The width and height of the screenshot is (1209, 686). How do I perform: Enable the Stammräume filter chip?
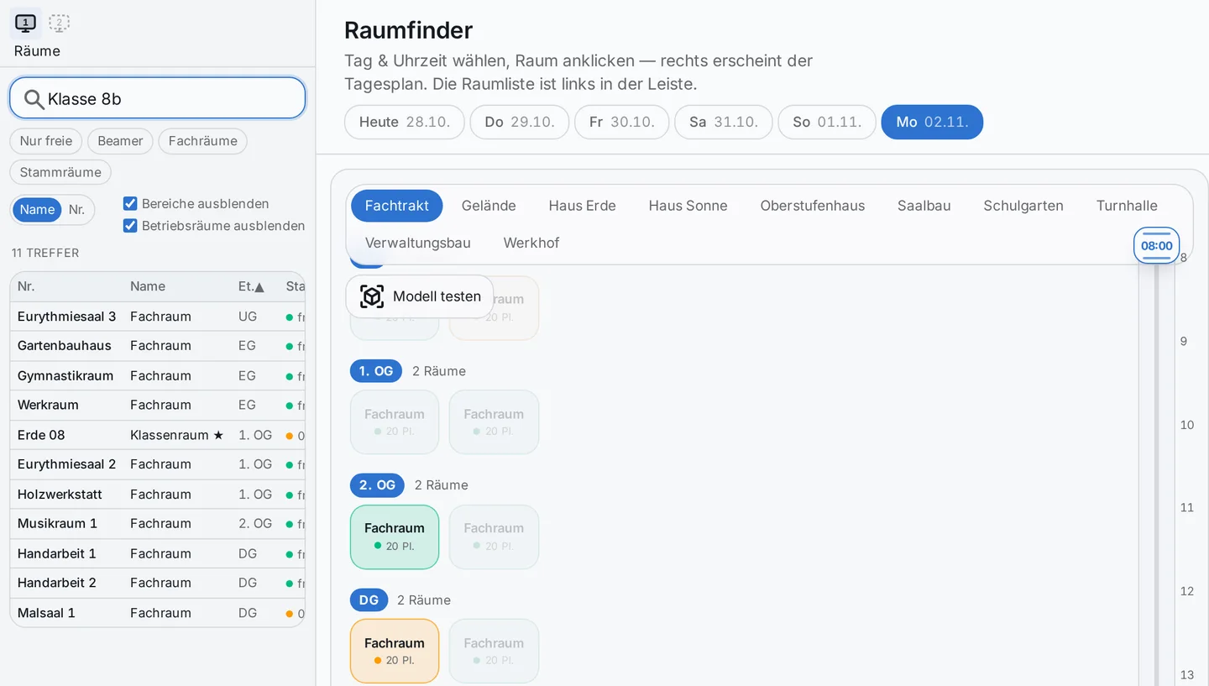[60, 172]
